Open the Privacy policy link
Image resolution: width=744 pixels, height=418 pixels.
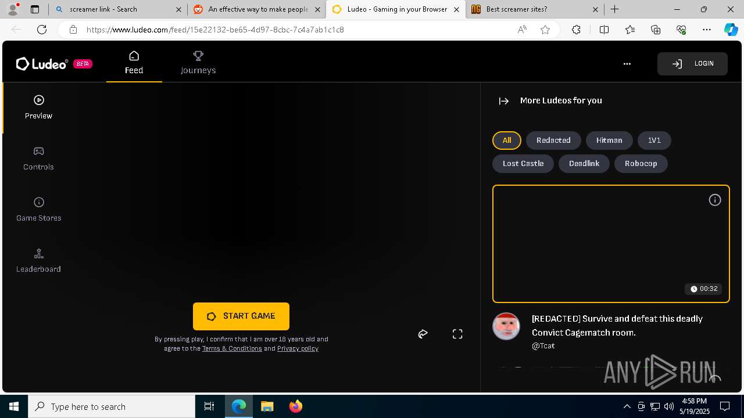[298, 348]
